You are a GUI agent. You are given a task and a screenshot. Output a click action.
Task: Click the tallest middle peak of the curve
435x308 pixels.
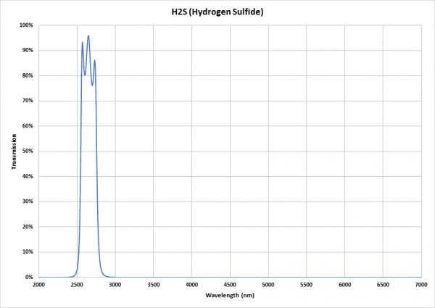click(88, 36)
